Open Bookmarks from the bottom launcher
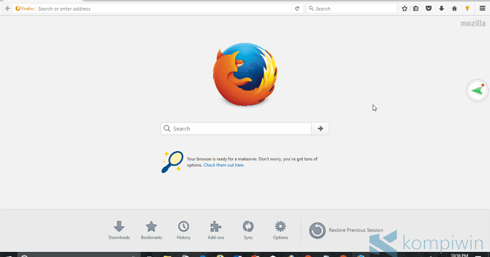Screen dimensions: 490x257 [x=151, y=230]
